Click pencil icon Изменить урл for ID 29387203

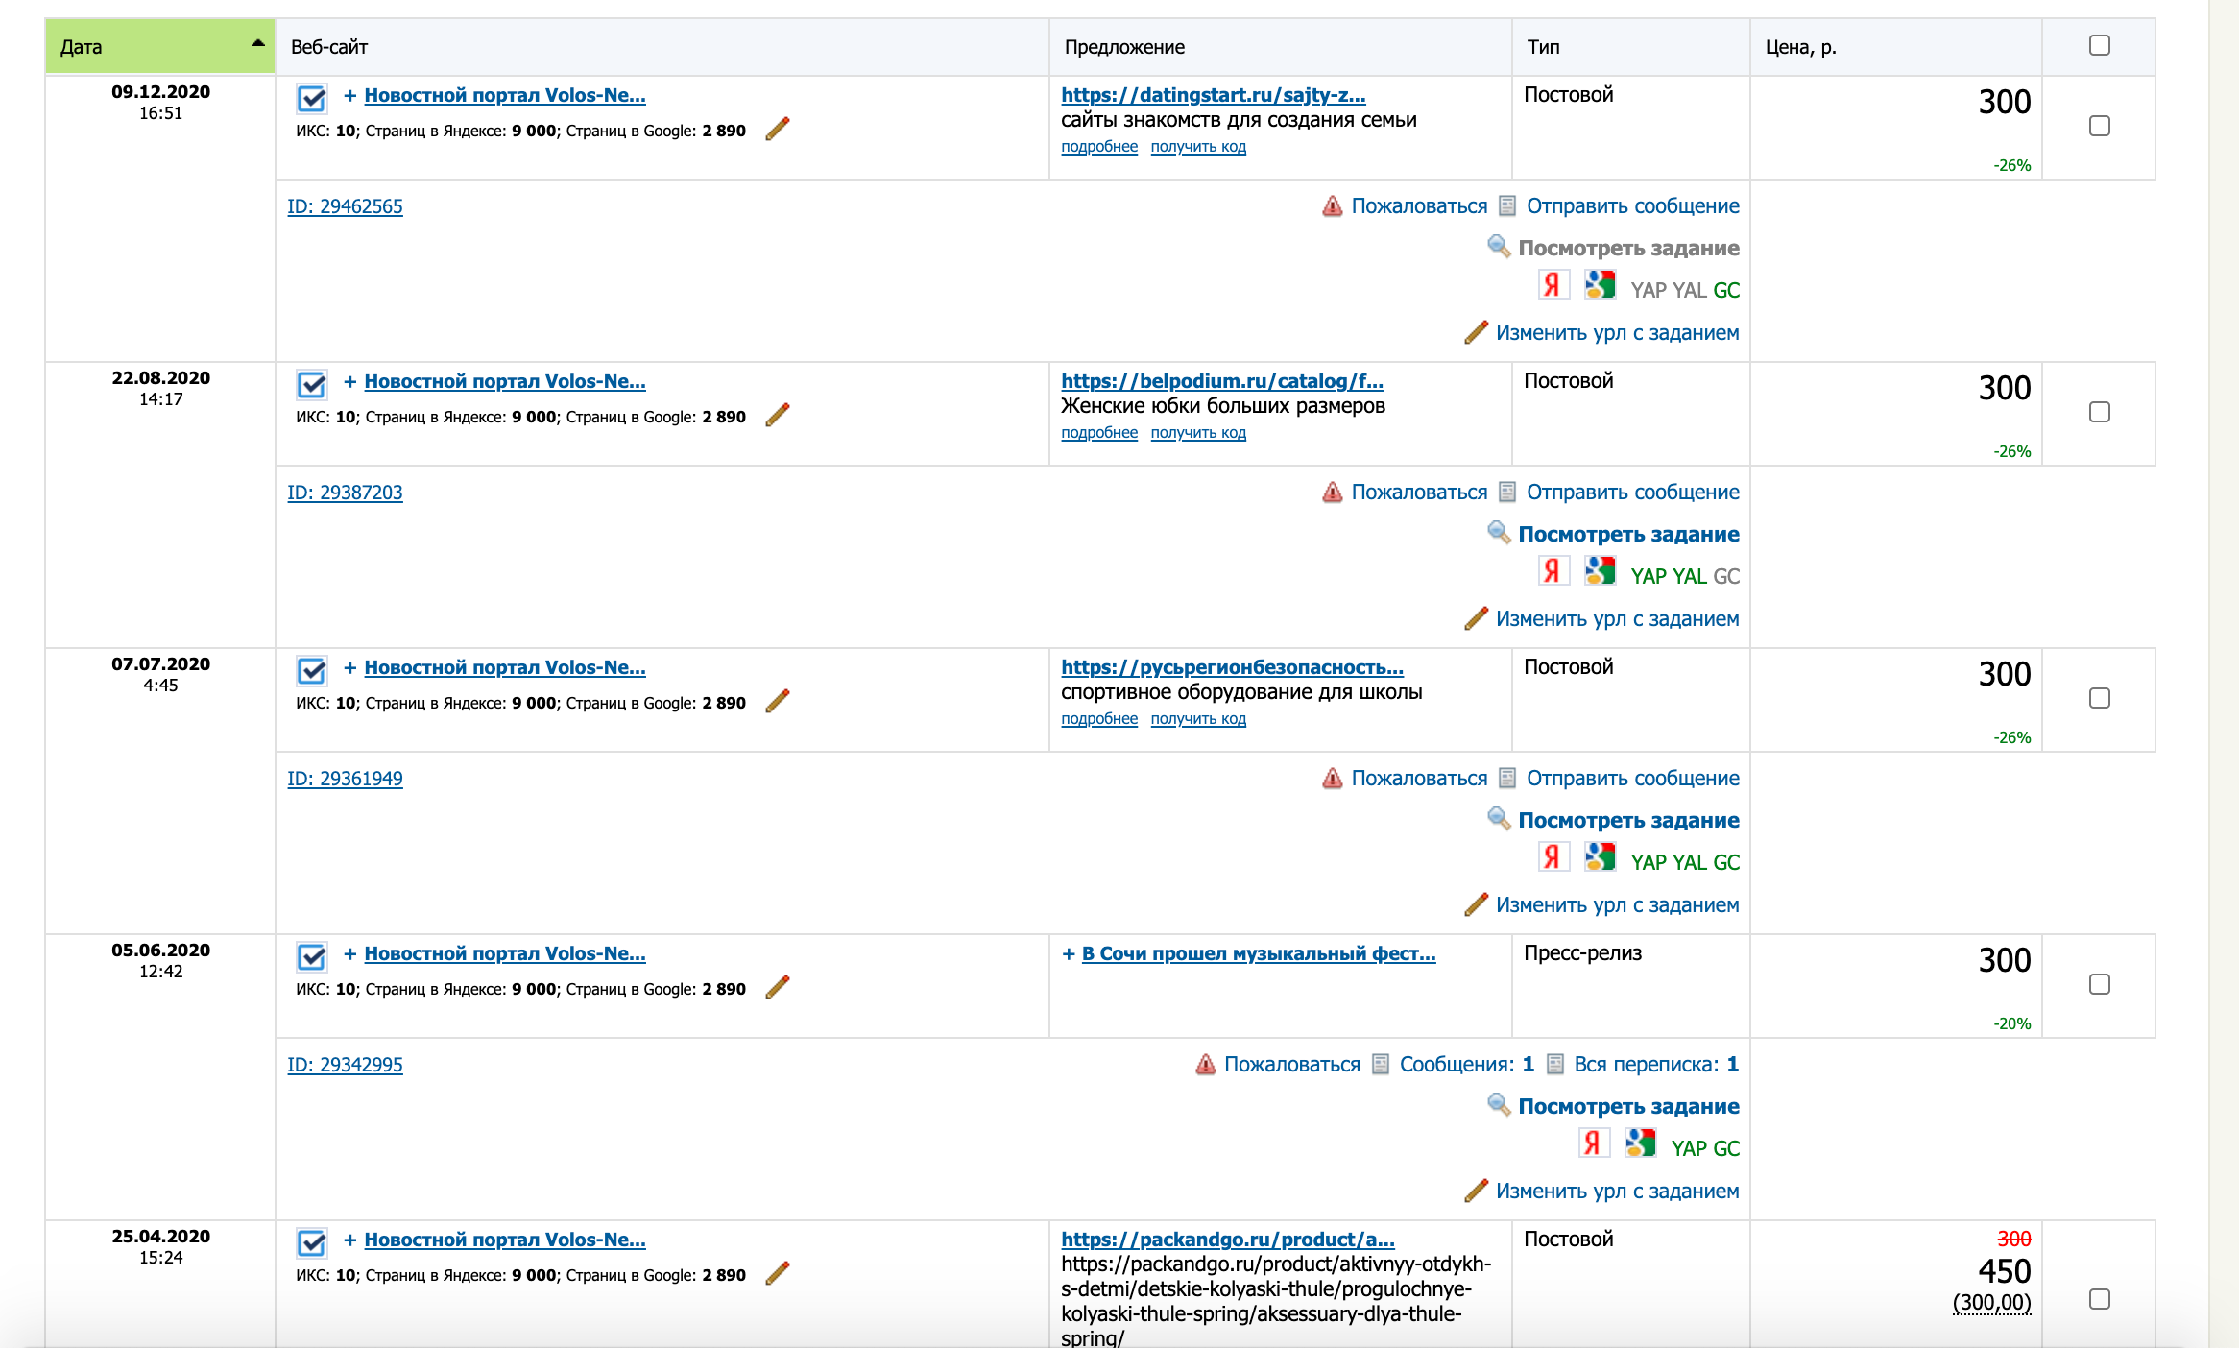pos(1477,618)
